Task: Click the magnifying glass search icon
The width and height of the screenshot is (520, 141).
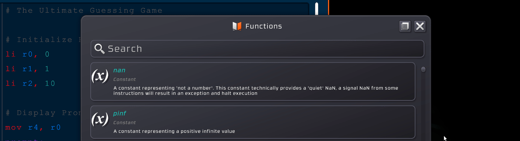Action: [99, 49]
